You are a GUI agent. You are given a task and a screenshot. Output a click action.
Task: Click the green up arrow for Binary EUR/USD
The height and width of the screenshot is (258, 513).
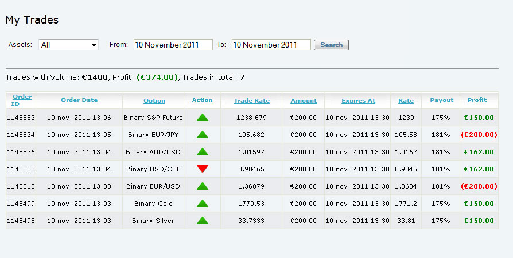point(202,186)
